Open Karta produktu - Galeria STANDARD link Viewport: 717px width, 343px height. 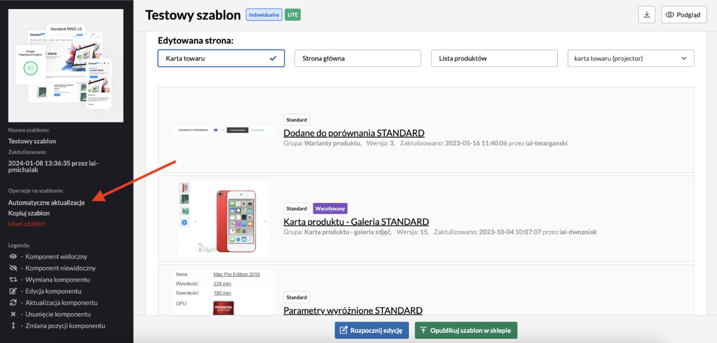click(356, 222)
